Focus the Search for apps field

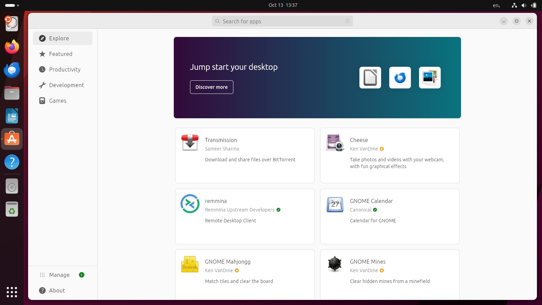283,21
